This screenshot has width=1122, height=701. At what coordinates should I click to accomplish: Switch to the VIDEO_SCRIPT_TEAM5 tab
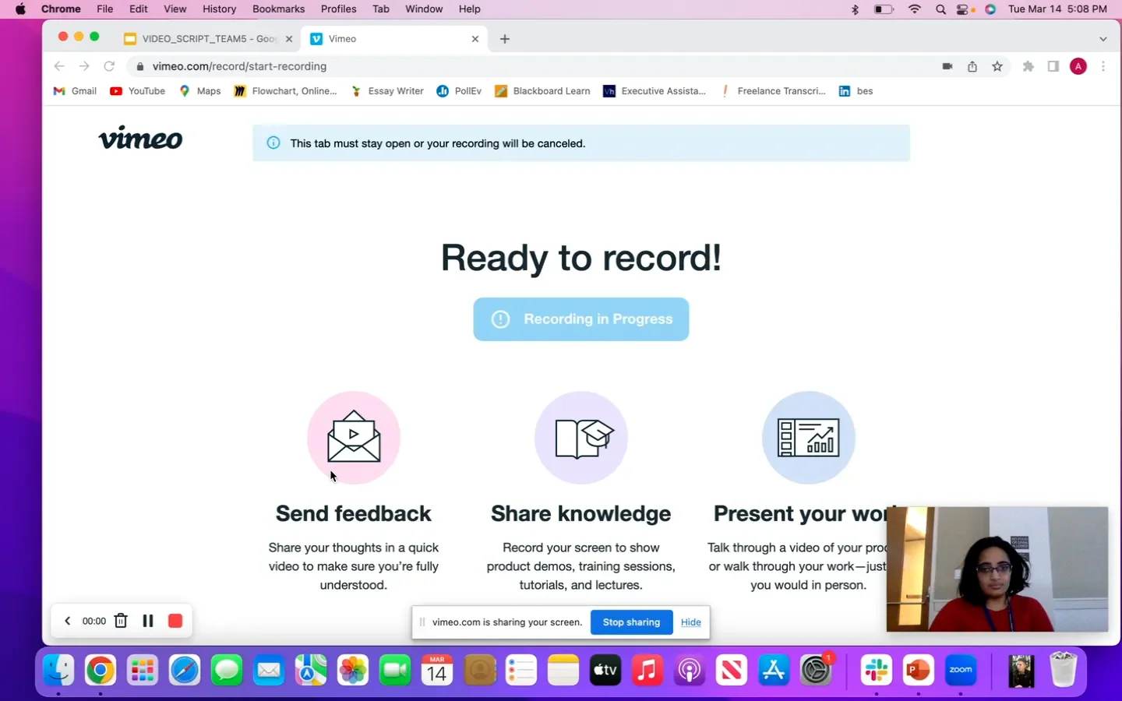click(209, 39)
